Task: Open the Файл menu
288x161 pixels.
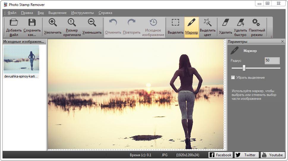Action: click(x=12, y=13)
